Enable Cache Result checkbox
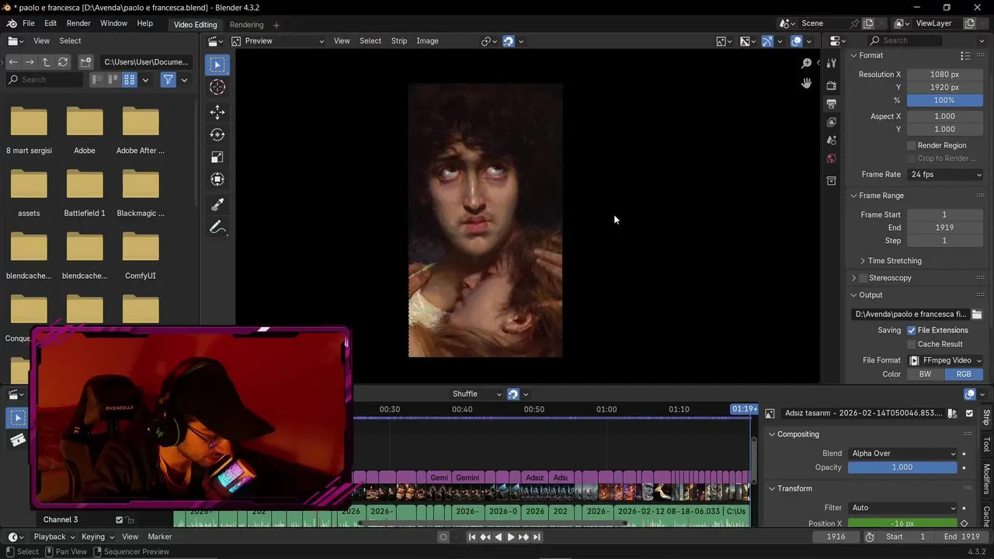 click(x=912, y=344)
